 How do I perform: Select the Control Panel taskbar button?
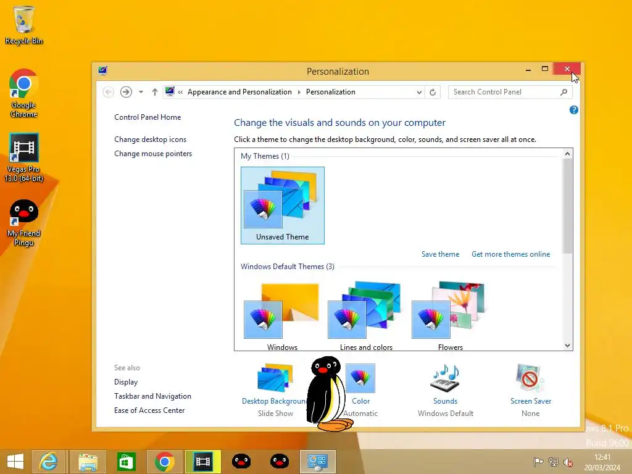click(x=318, y=462)
